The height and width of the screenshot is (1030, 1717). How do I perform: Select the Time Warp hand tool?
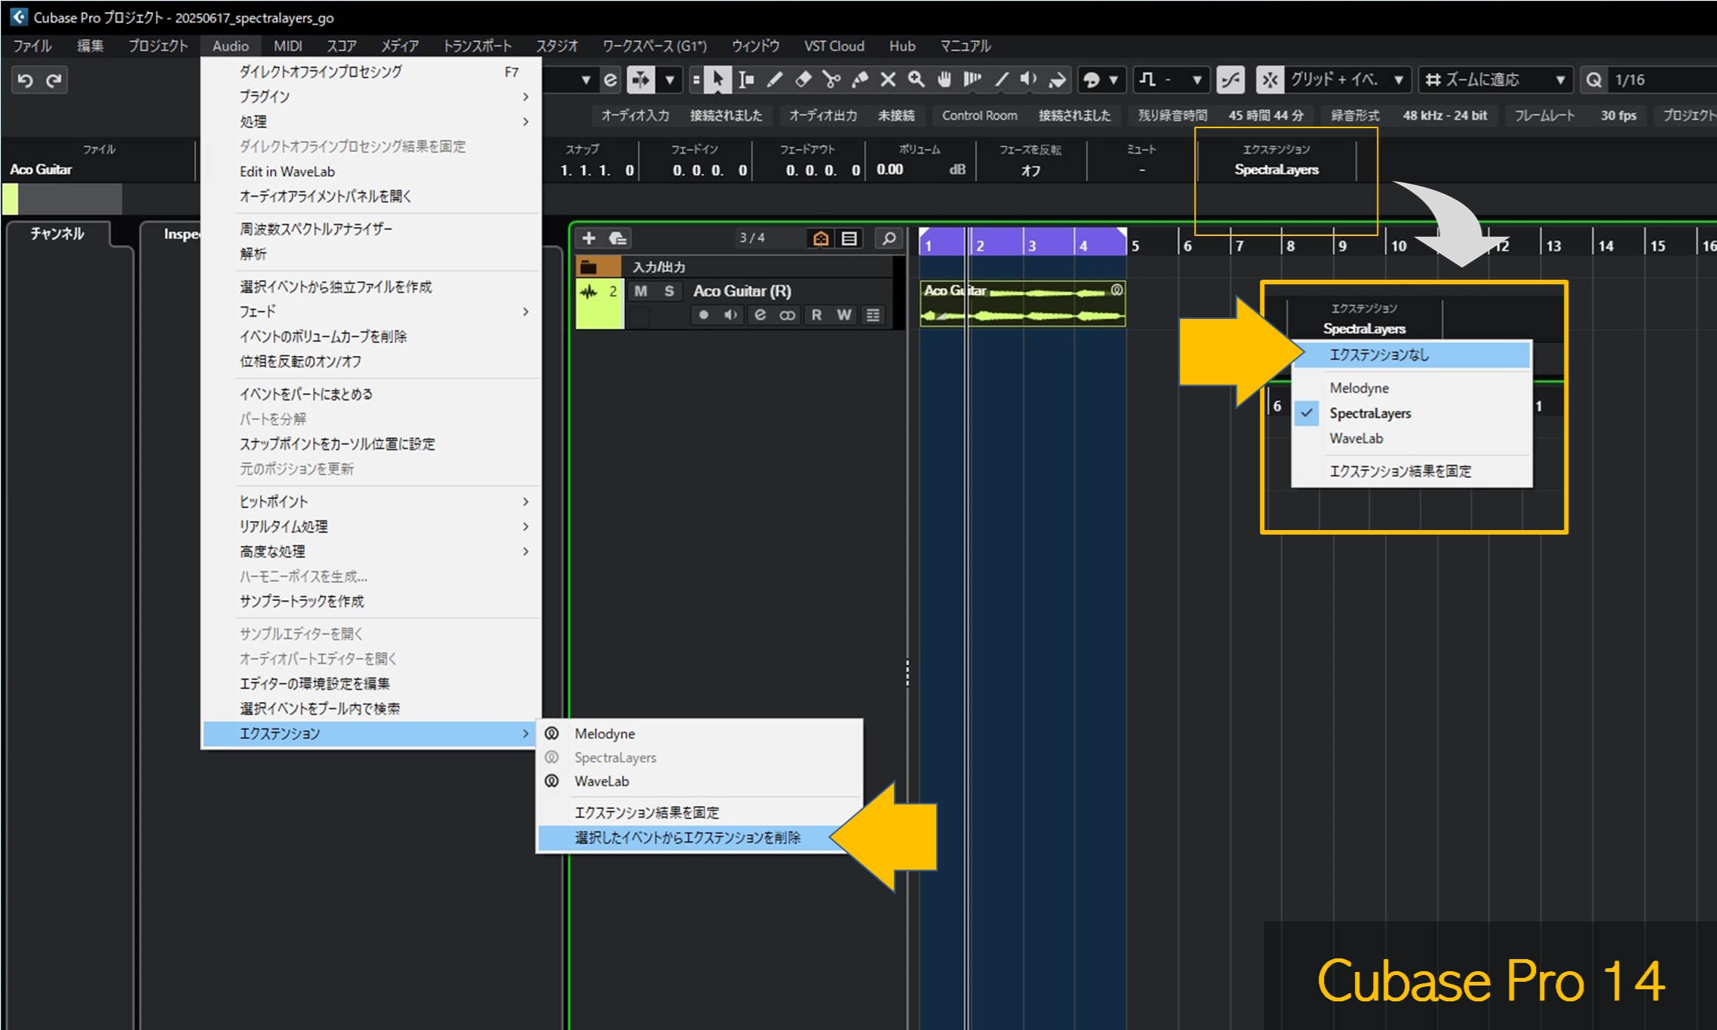(945, 80)
